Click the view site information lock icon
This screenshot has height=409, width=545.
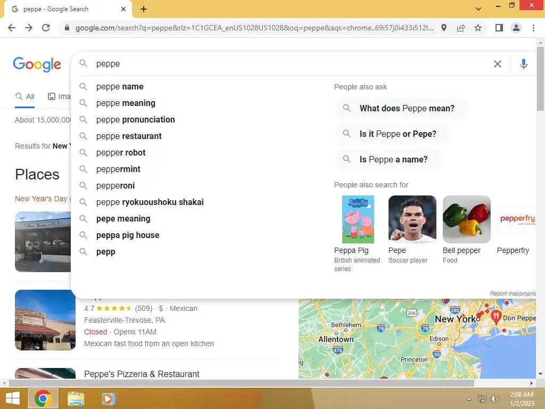[67, 28]
